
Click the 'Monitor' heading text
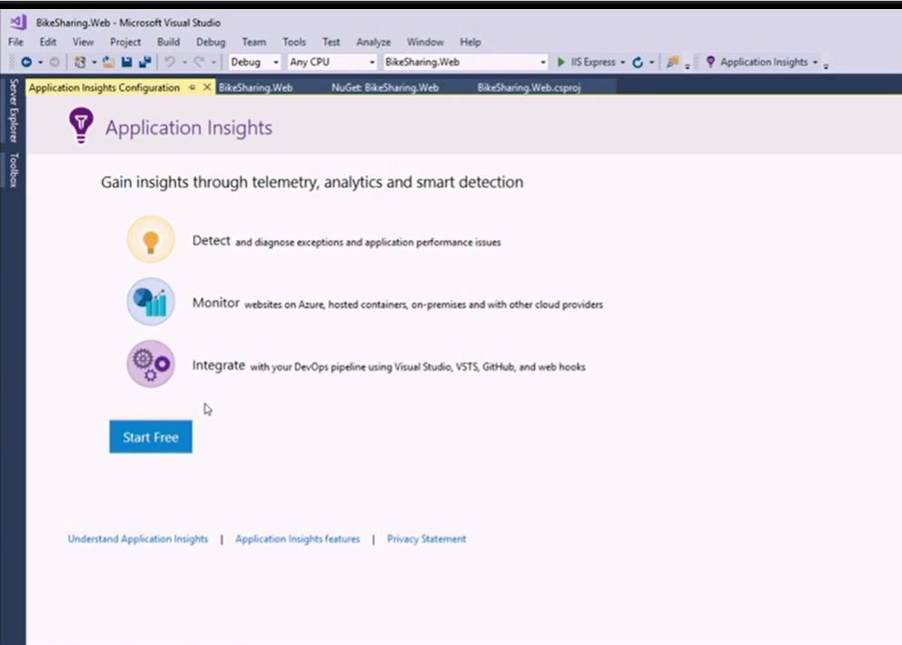pyautogui.click(x=215, y=303)
